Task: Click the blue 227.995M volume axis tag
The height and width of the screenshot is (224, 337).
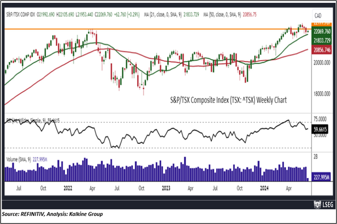Action: (x=321, y=177)
